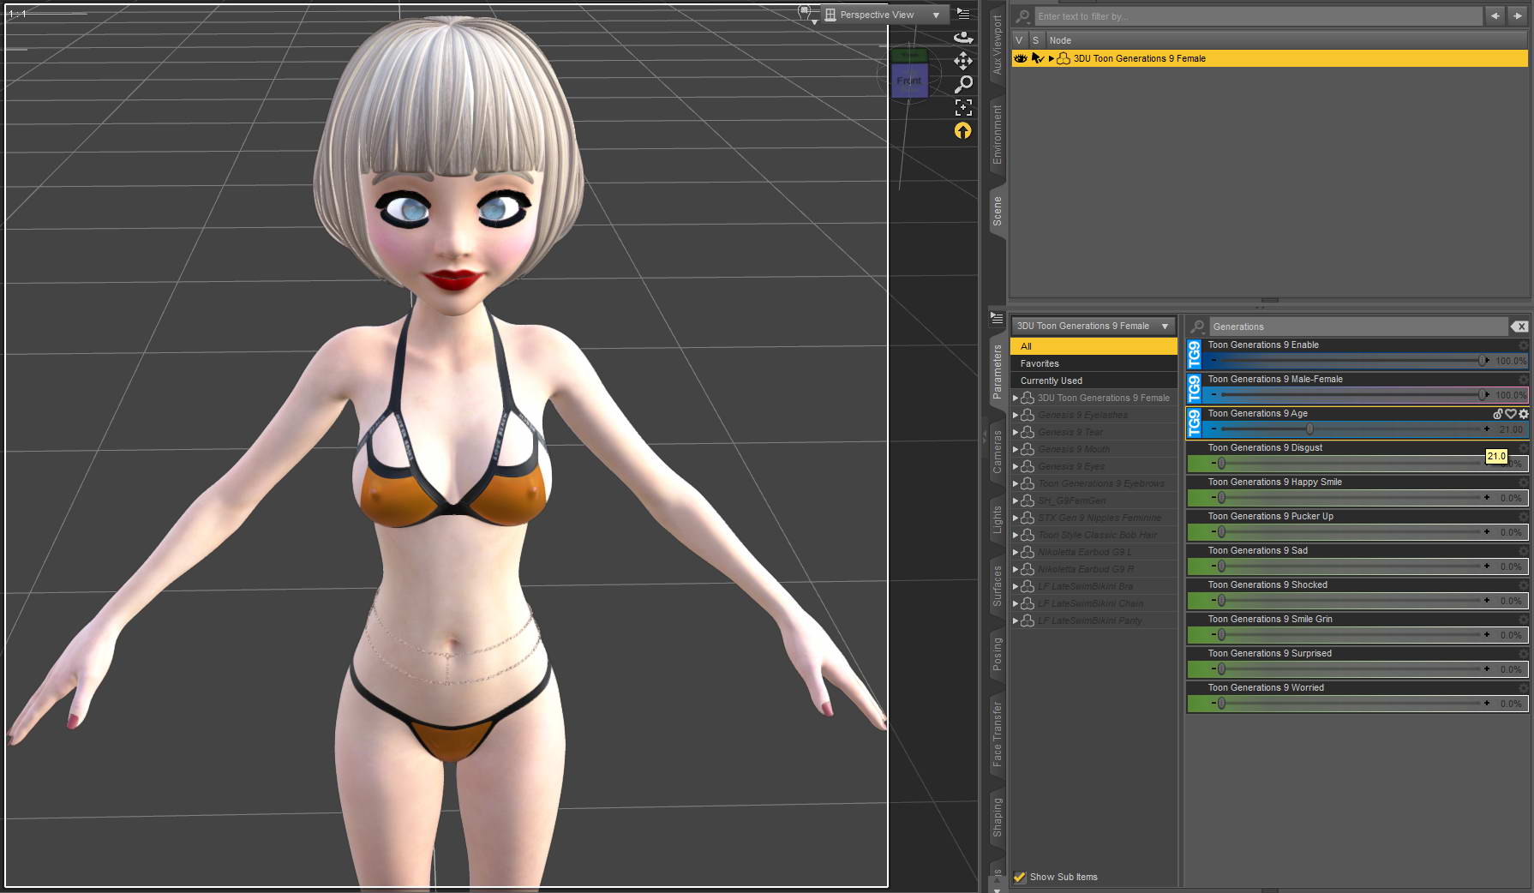The height and width of the screenshot is (893, 1534).
Task: Expand LF LateSwimBikini Bra tree item
Action: coord(1016,586)
